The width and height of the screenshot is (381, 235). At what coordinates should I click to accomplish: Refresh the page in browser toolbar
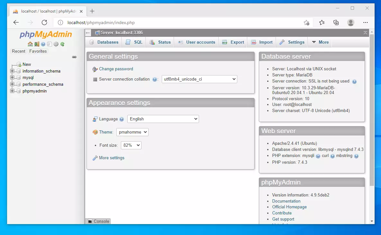coord(44,22)
